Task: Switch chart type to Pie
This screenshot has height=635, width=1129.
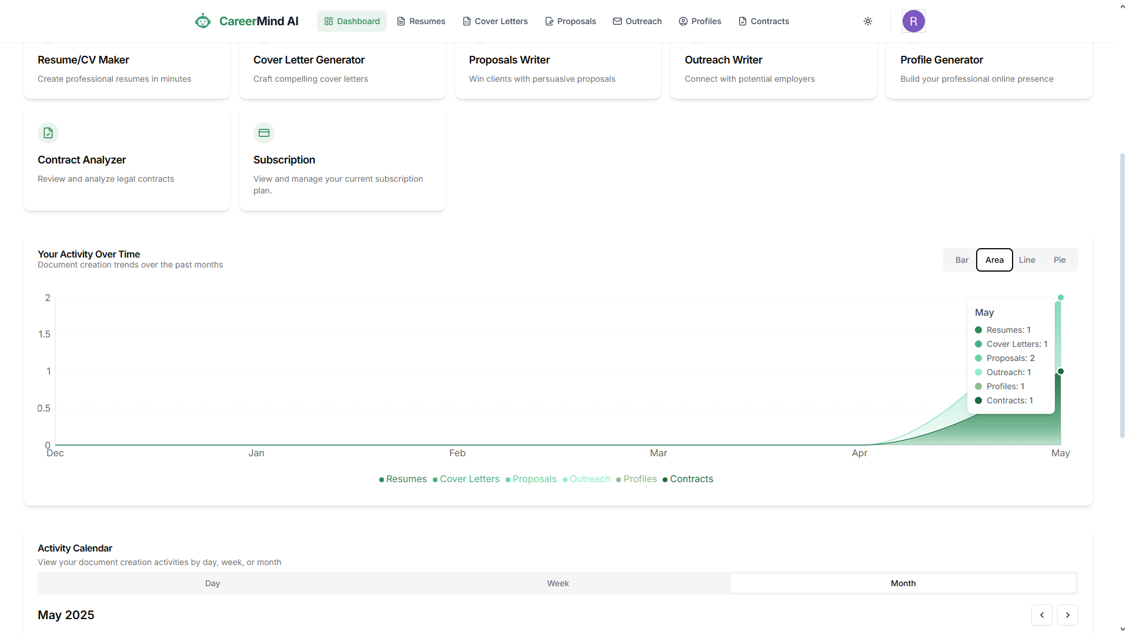Action: [1059, 260]
